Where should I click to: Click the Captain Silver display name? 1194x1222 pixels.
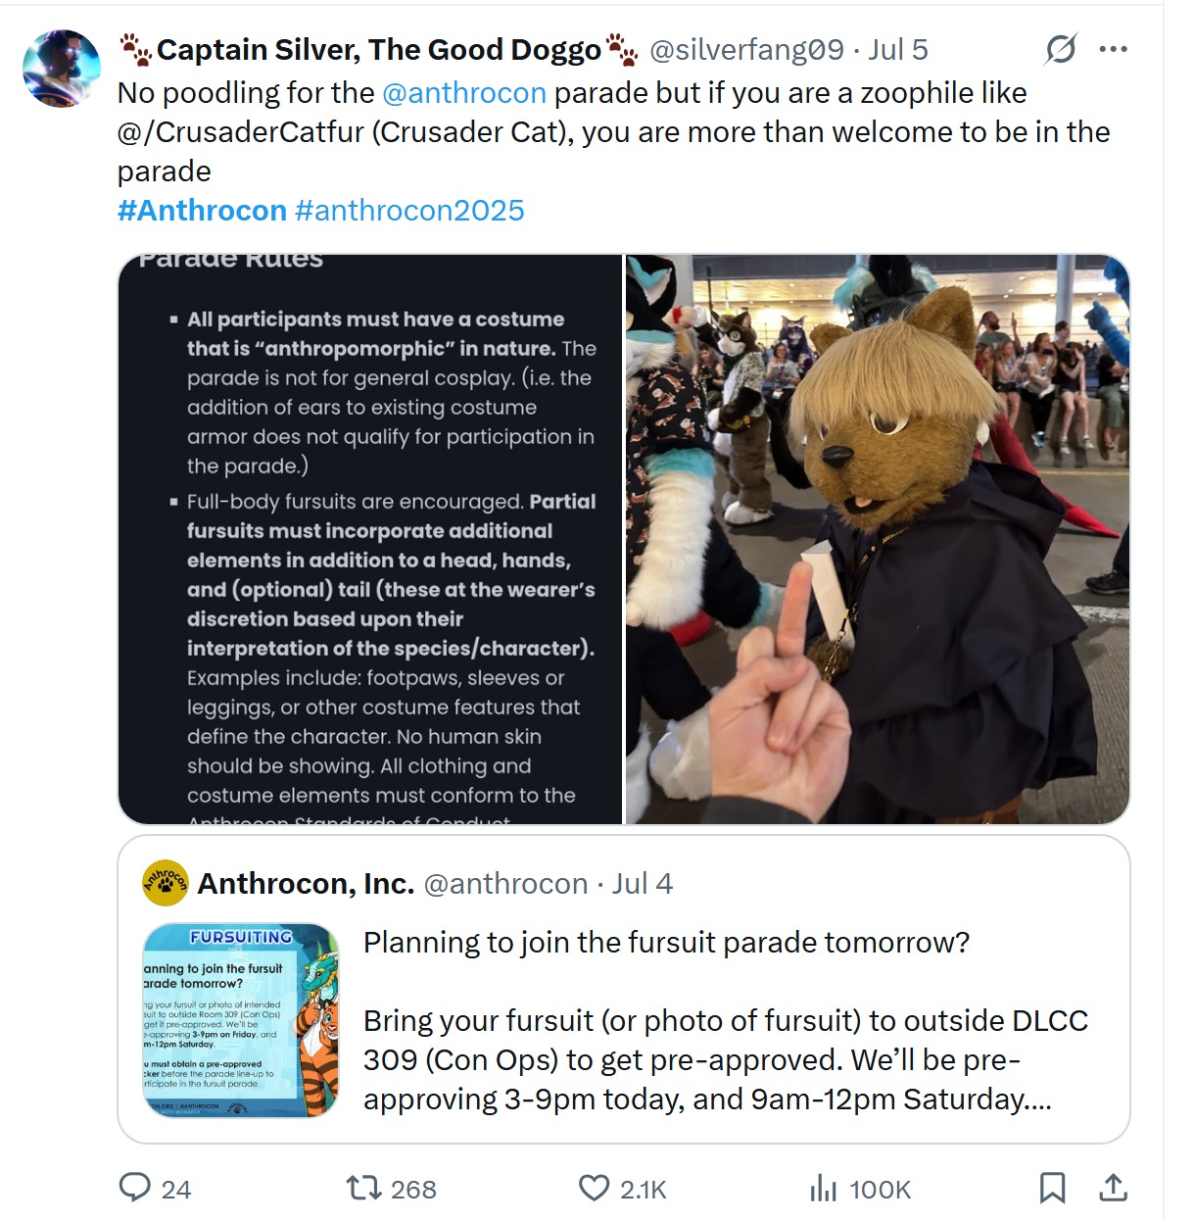point(379,49)
